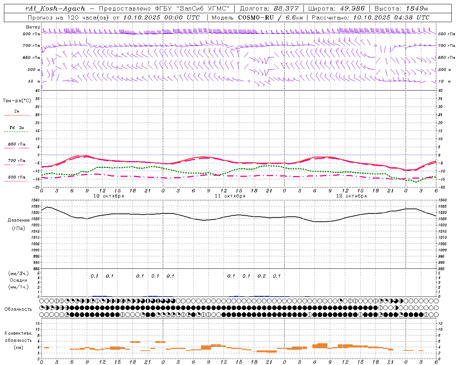Click the date label 10 октября
The height and width of the screenshot is (365, 457).
click(x=109, y=196)
